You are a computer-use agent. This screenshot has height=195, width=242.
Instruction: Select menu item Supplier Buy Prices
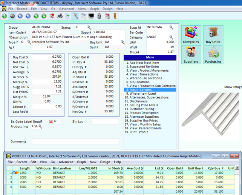141,120
